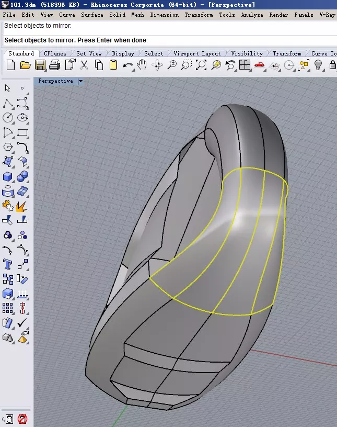Switch to the CPlanes toolbar tab
The width and height of the screenshot is (337, 427).
tap(55, 53)
